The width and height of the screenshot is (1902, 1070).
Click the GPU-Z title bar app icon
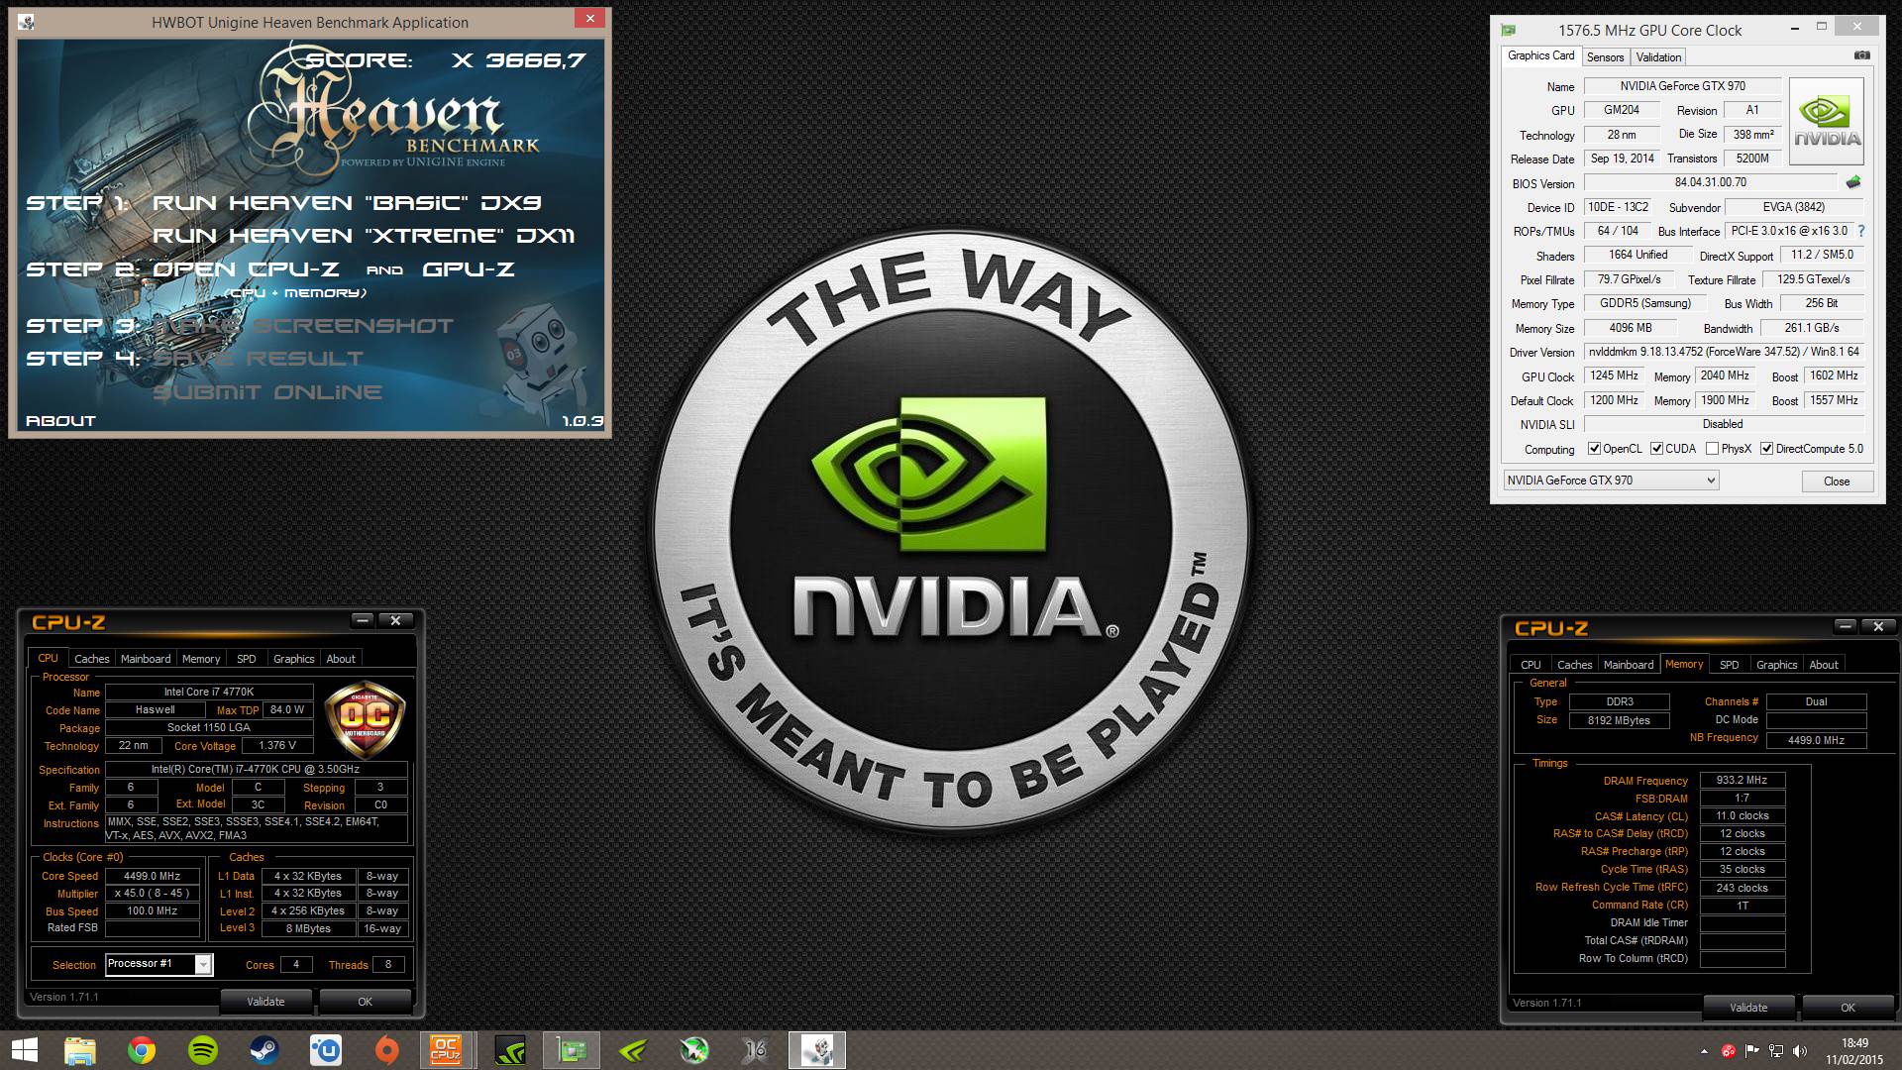1508,30
